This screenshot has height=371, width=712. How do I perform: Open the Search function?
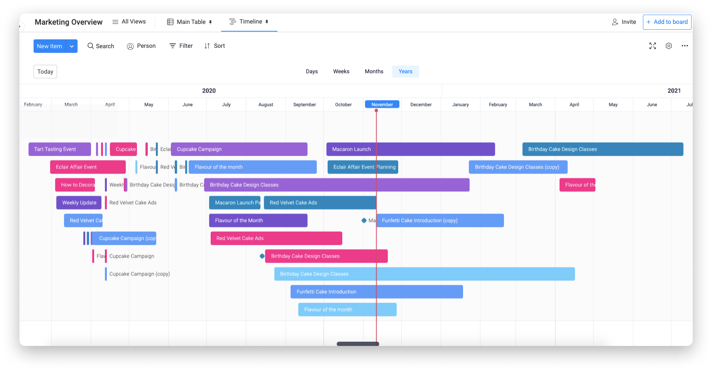click(x=100, y=46)
